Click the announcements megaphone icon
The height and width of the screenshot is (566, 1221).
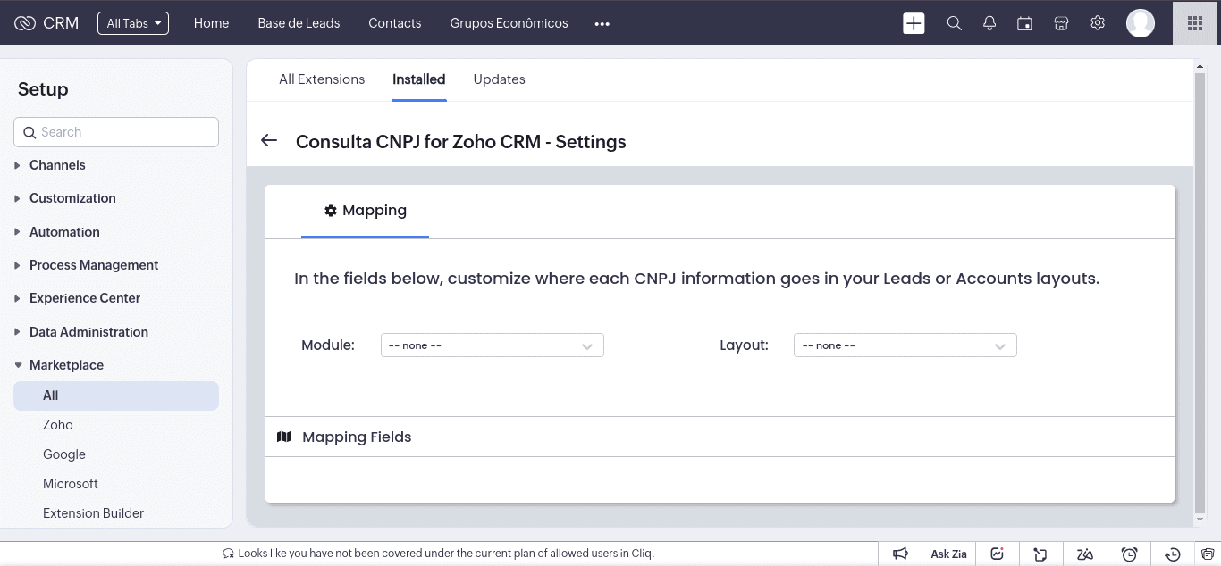901,554
